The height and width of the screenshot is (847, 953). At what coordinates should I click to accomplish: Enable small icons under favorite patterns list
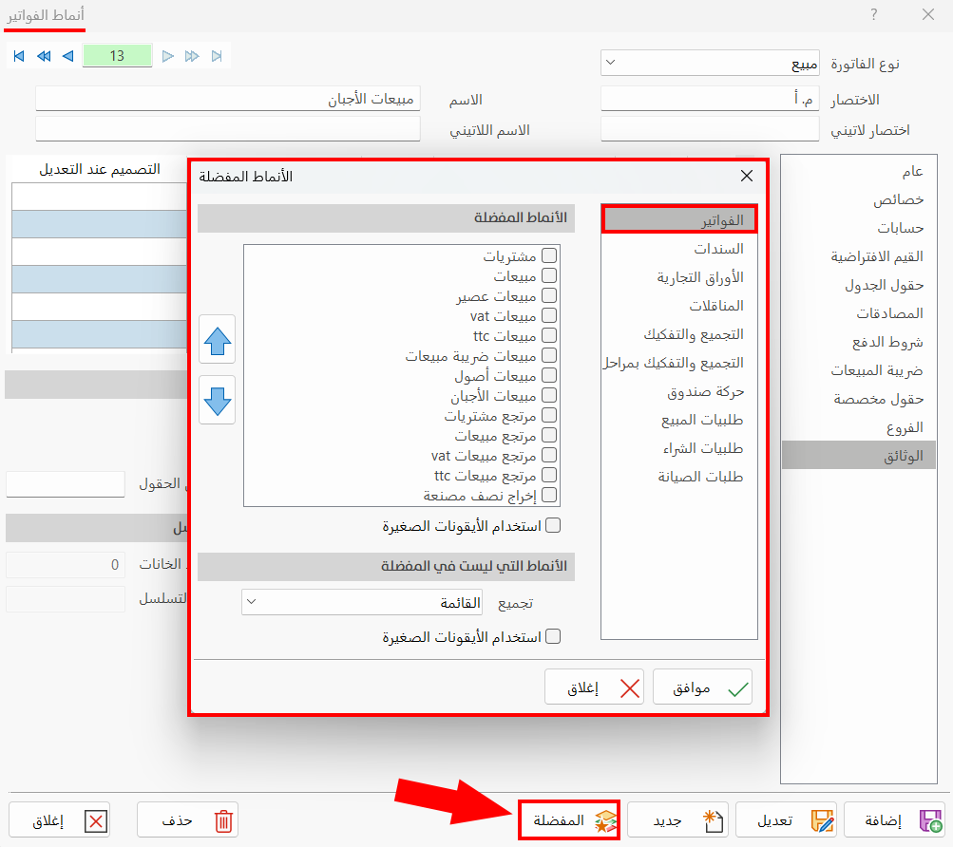pos(553,526)
